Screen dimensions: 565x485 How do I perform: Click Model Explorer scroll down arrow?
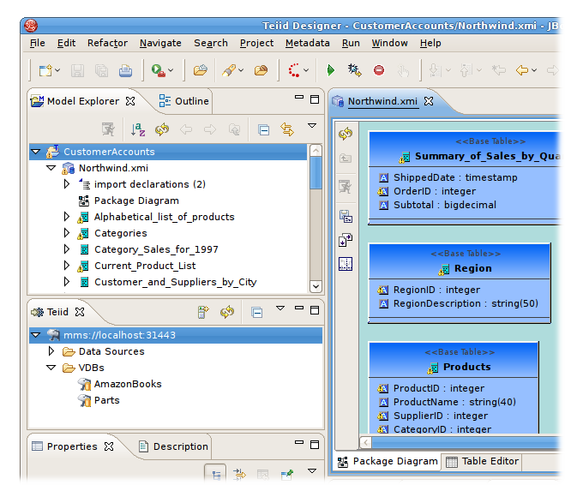pyautogui.click(x=316, y=286)
